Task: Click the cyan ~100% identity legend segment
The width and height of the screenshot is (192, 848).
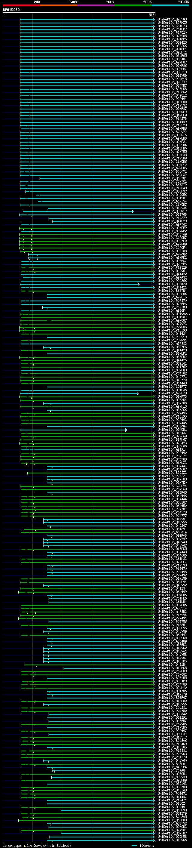Action: coord(170,5)
